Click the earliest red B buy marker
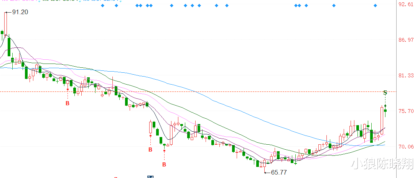The width and height of the screenshot is (420, 178). coord(68,103)
